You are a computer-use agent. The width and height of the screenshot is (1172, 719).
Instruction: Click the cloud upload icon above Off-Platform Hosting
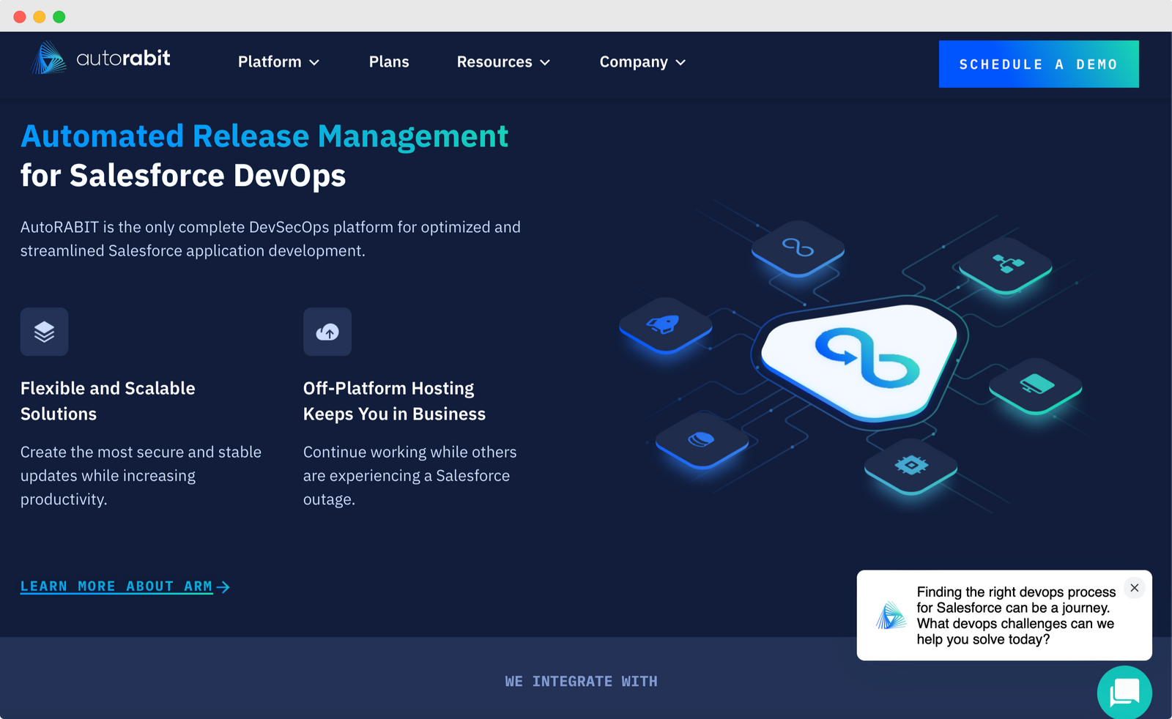[327, 332]
